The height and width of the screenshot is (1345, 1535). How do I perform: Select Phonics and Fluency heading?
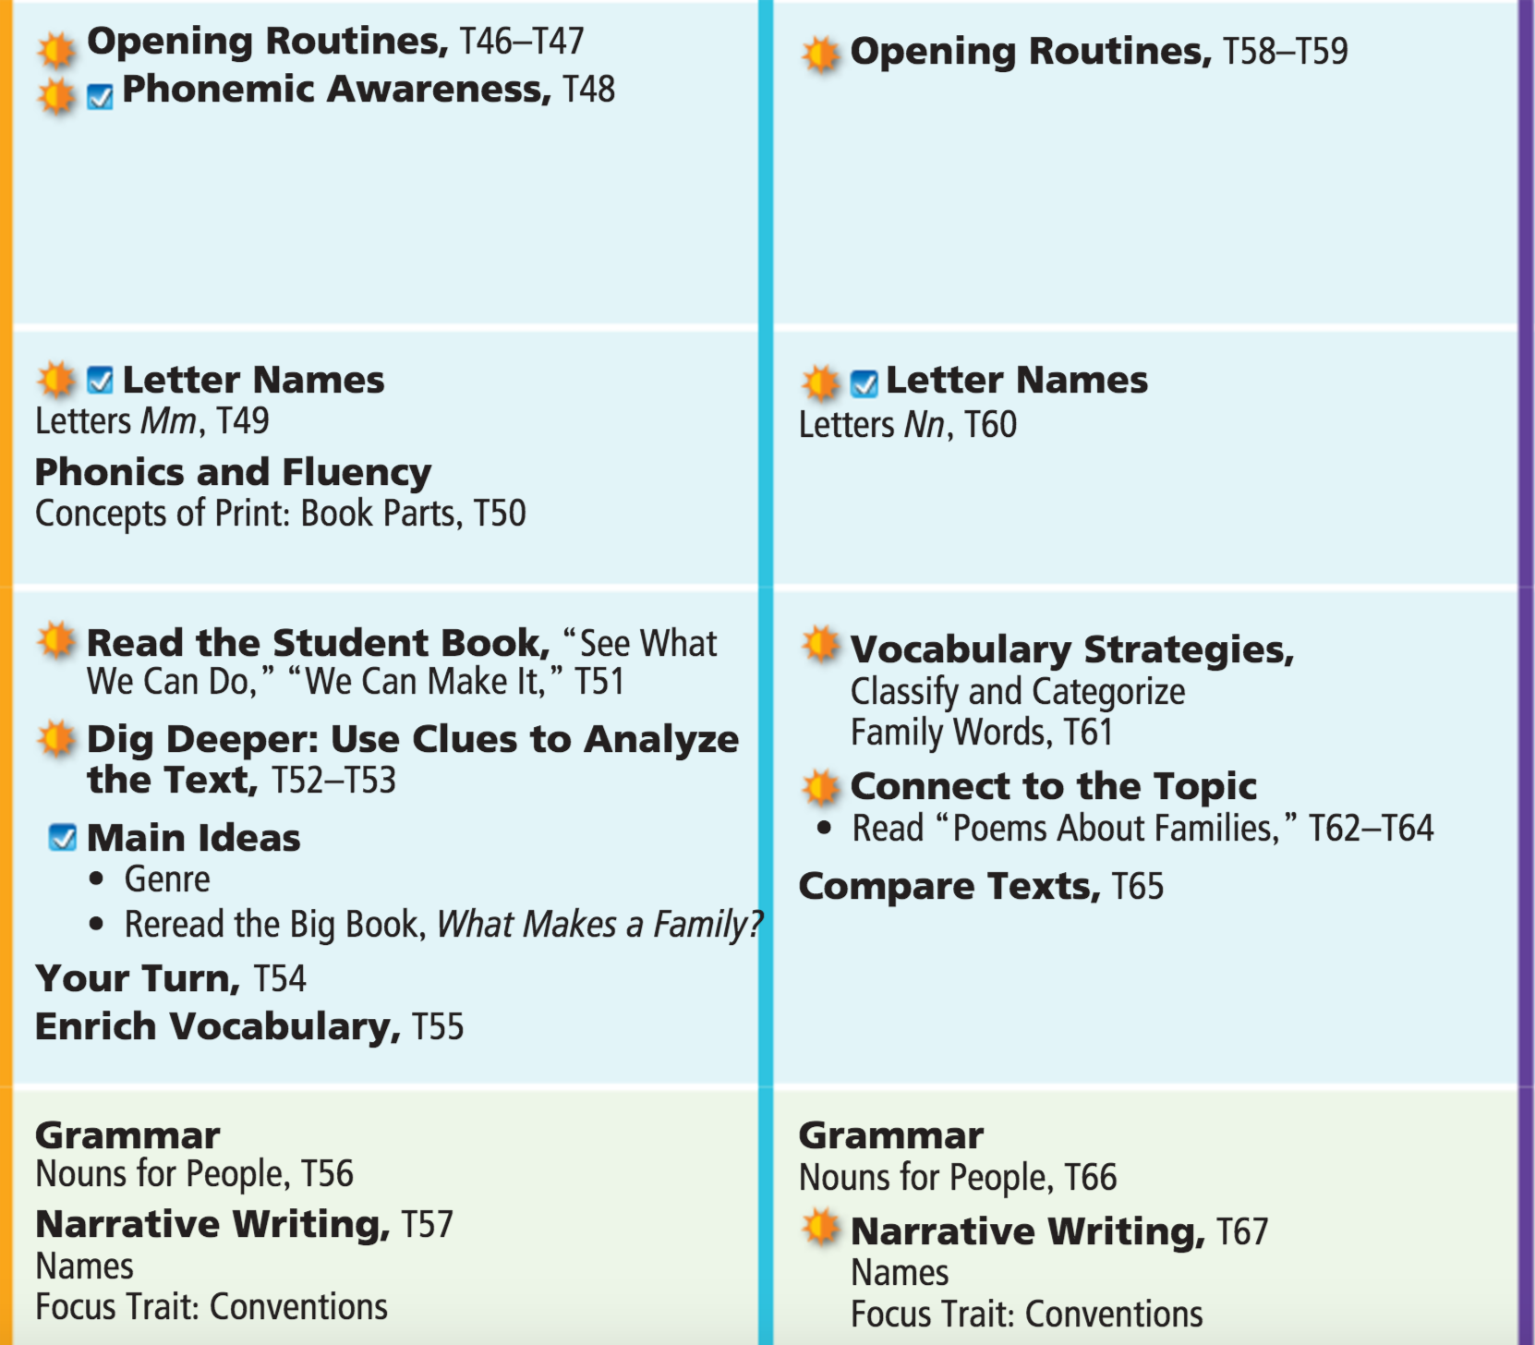click(233, 472)
